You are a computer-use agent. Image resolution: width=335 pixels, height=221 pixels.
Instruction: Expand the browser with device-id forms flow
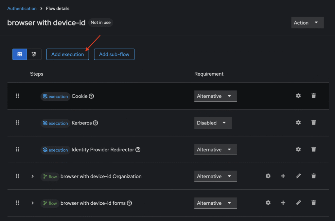pyautogui.click(x=32, y=203)
